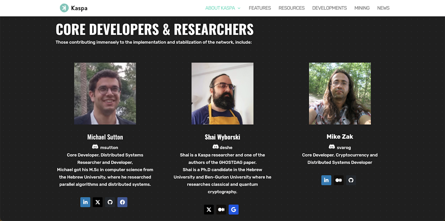Click Shai Wyborski's profile photo
Screen dimensions: 445x221
click(x=222, y=93)
